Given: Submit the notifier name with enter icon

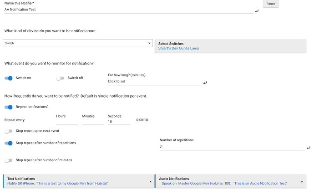Looking at the screenshot, I should click(x=257, y=11).
